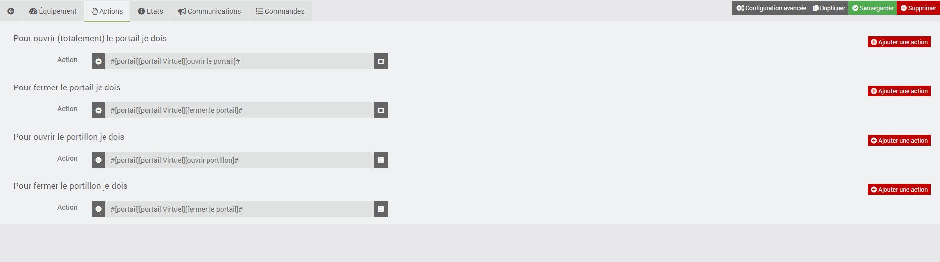Open Configuration avancée
This screenshot has width=940, height=262.
coord(771,8)
